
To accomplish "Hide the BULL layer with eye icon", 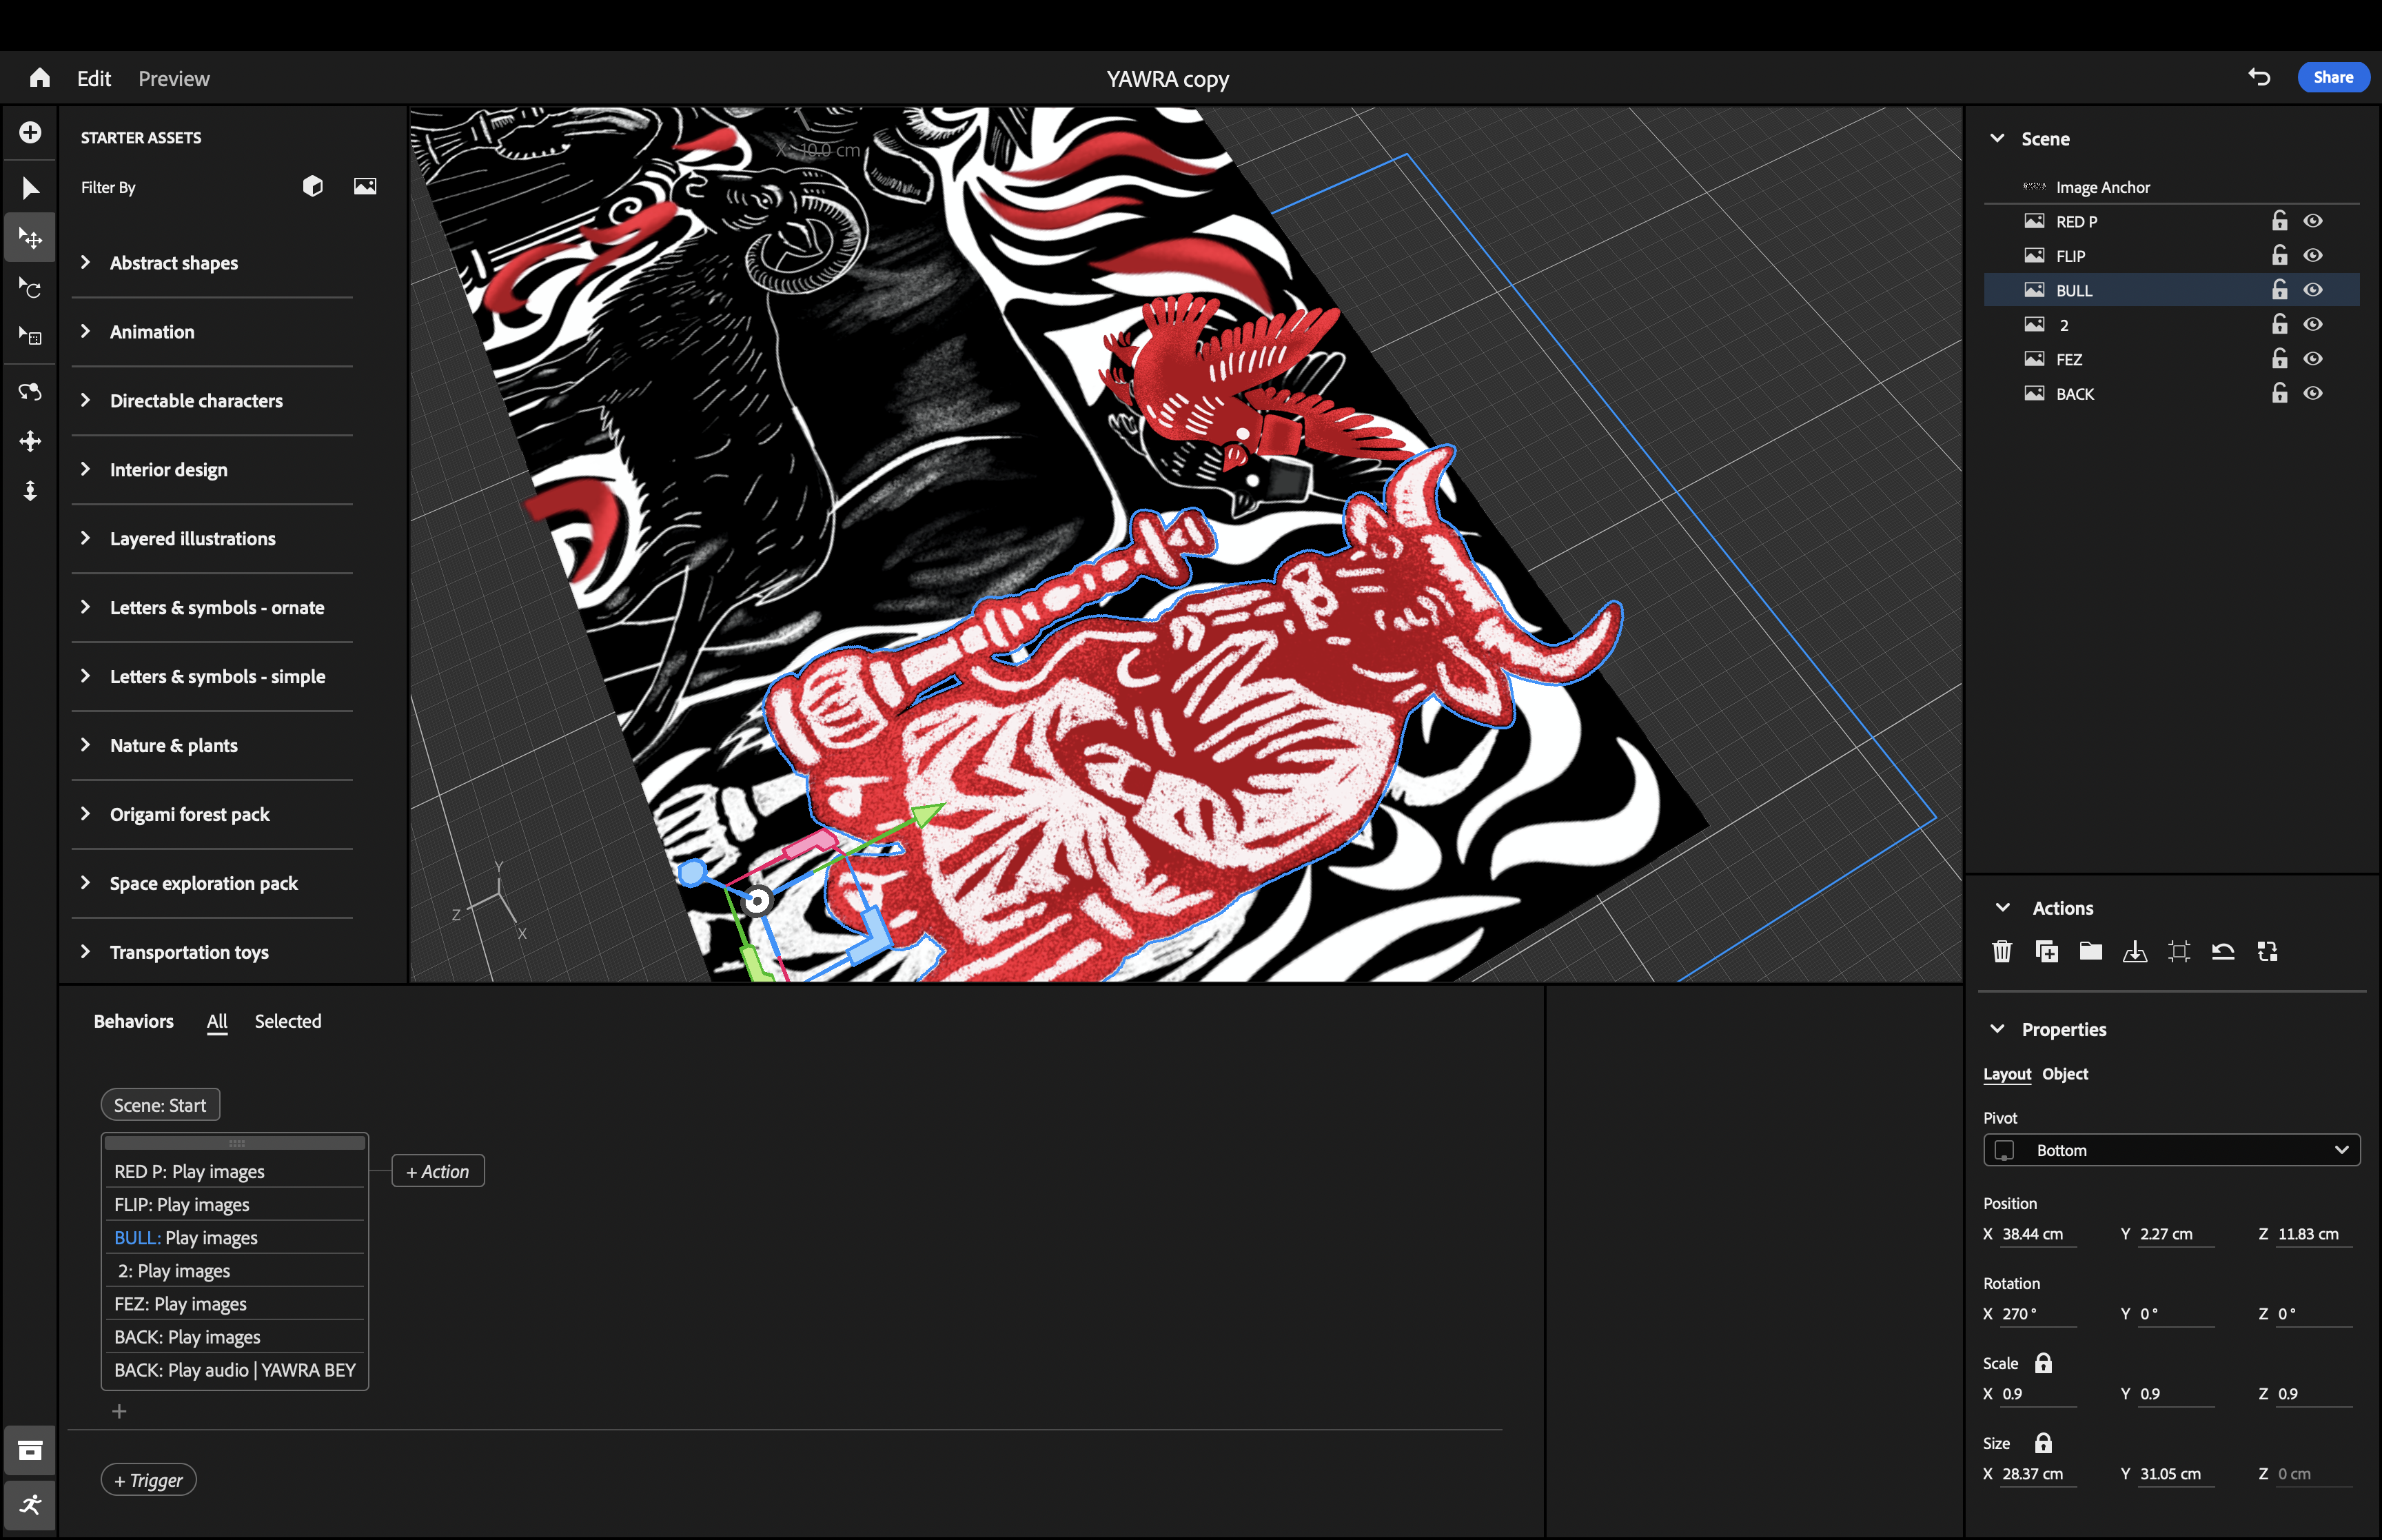I will point(2313,290).
